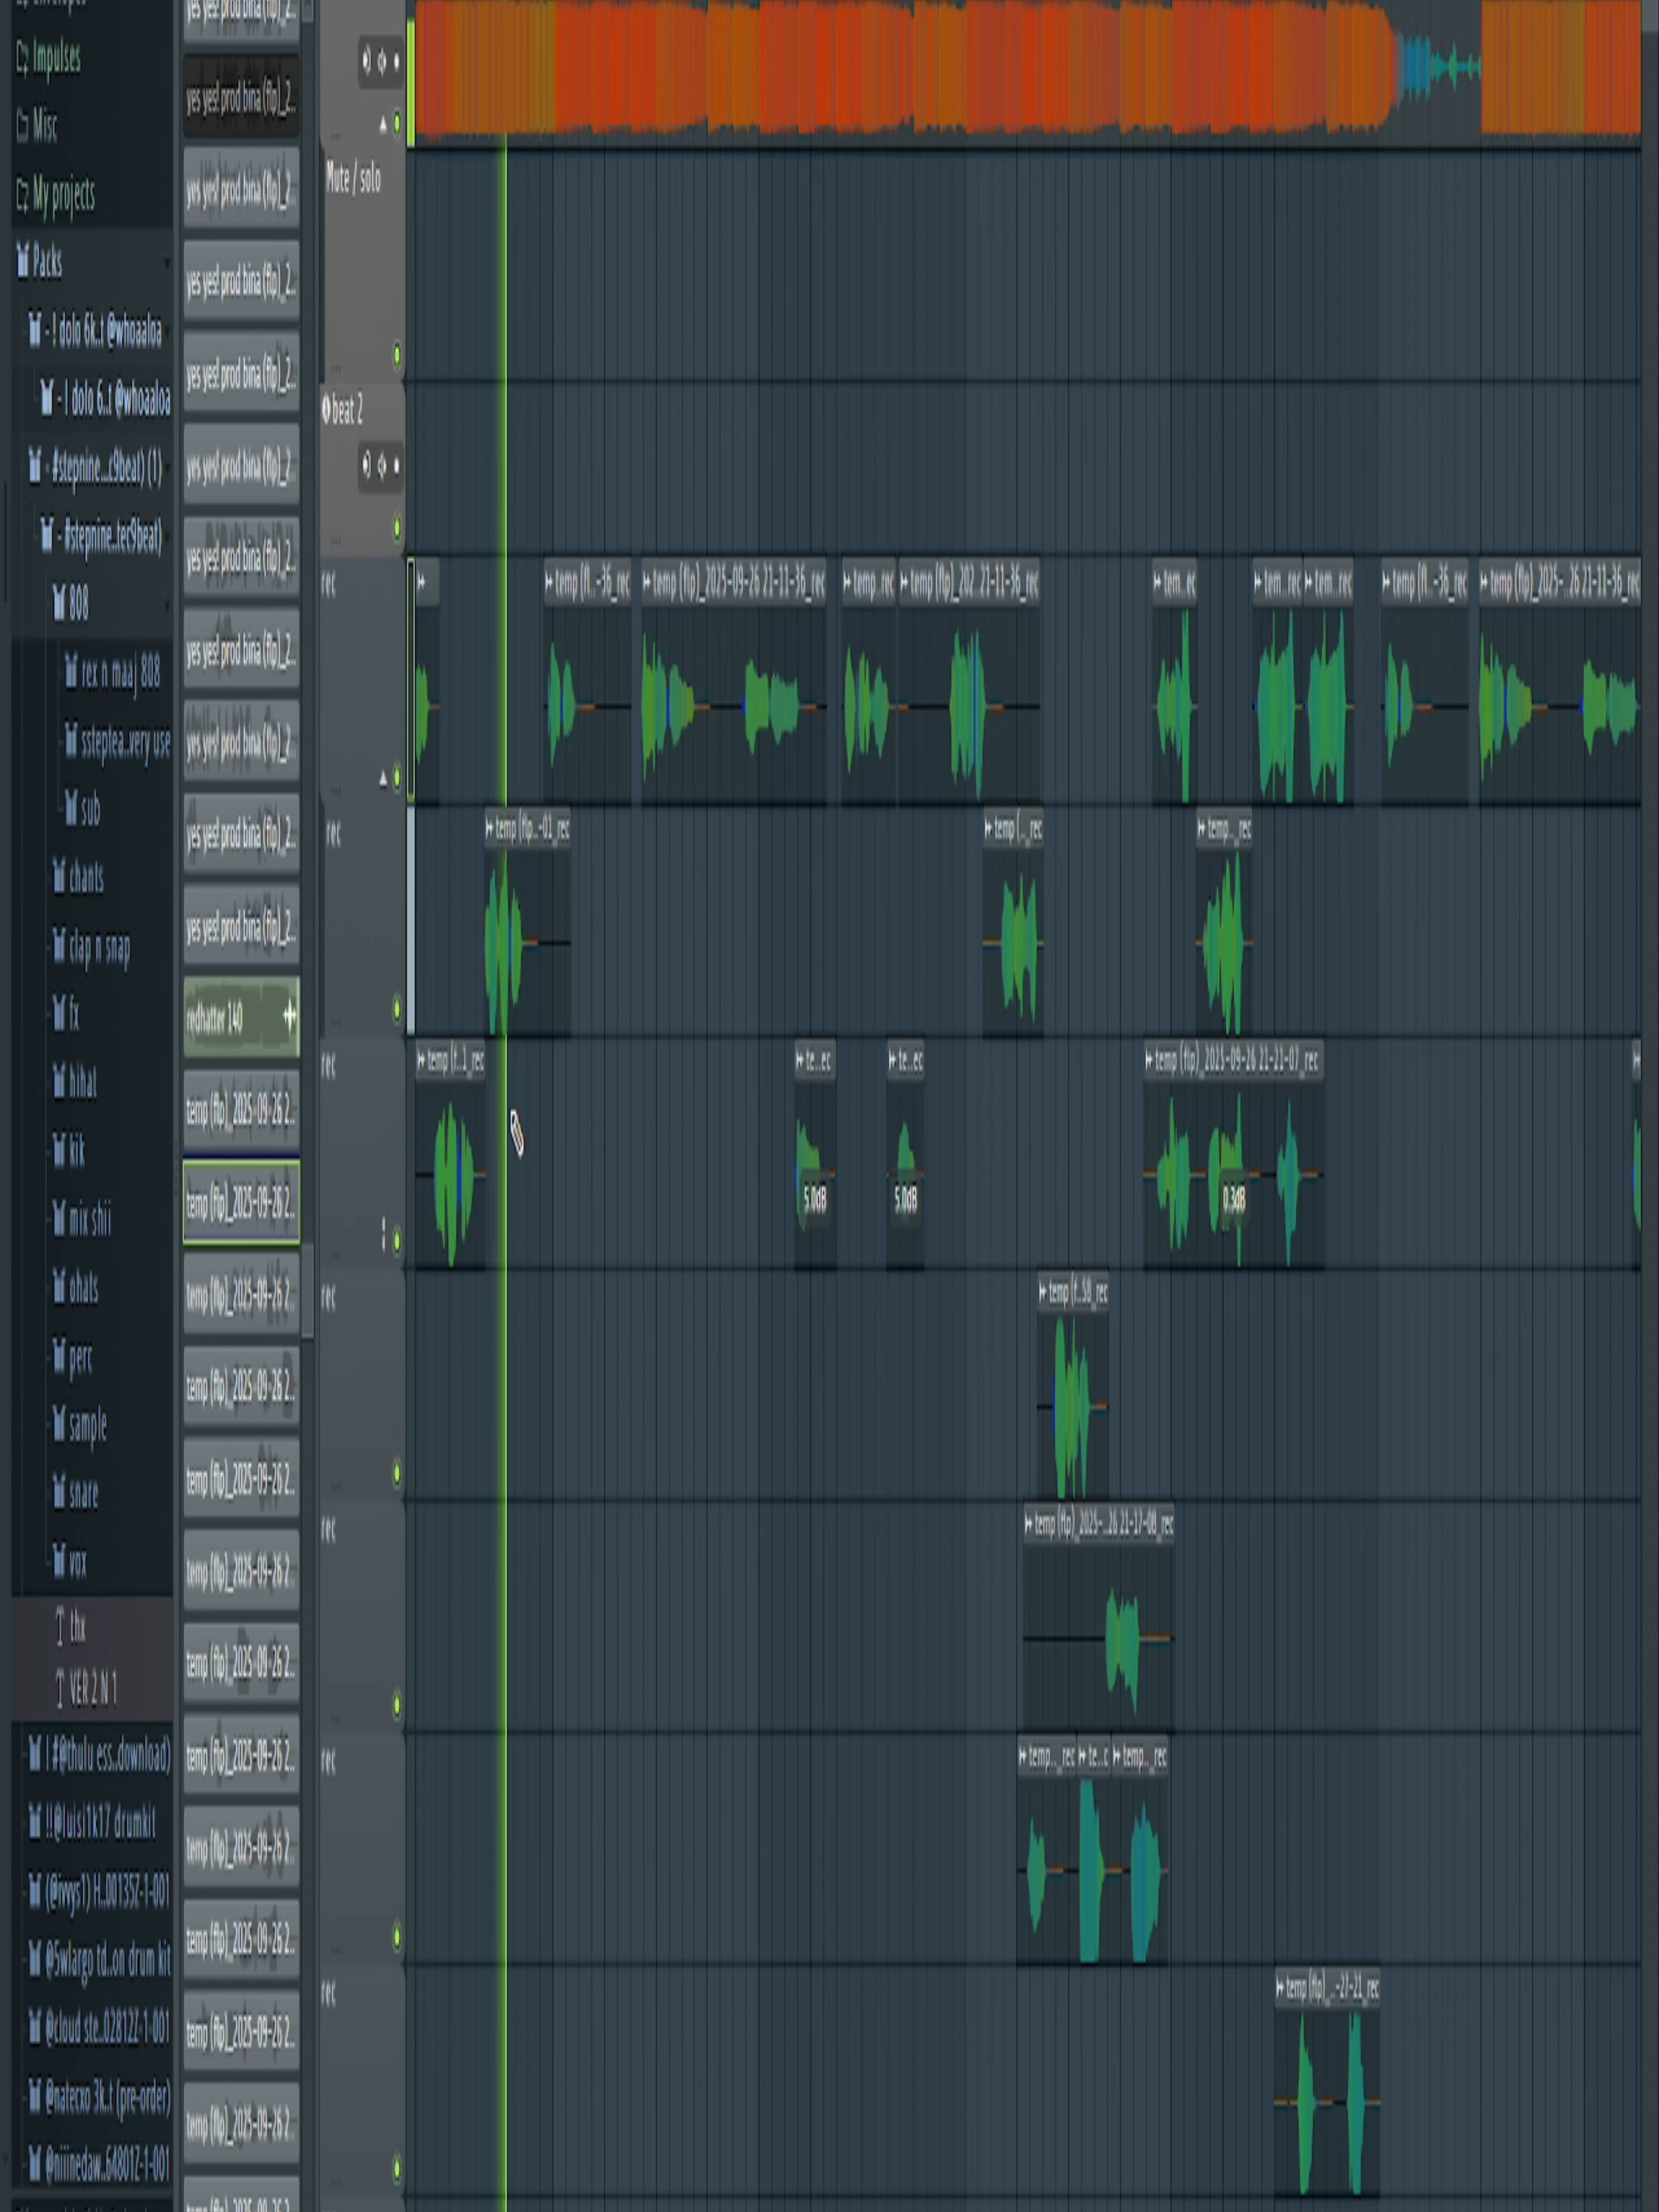Click the pack icon beside kik
This screenshot has height=2212, width=1659.
(x=59, y=1150)
